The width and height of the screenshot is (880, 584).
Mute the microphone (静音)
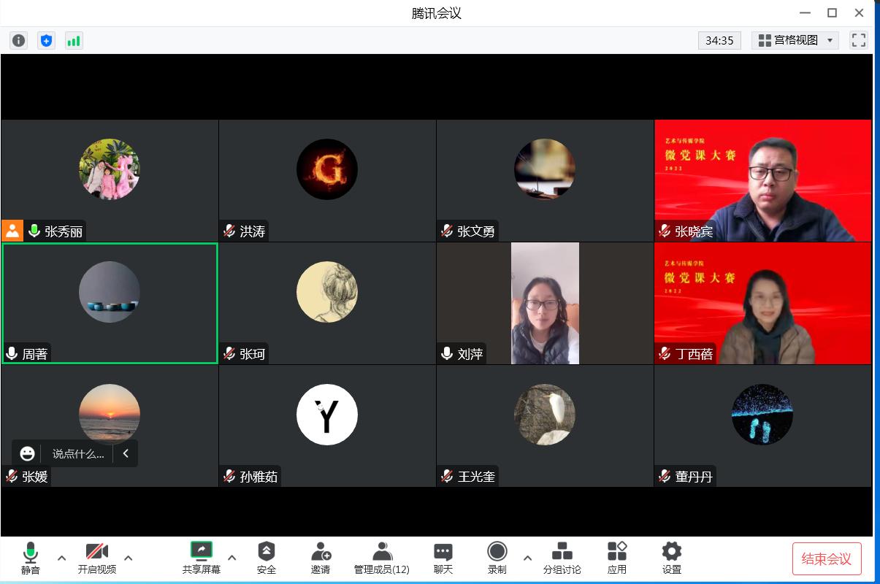31,558
